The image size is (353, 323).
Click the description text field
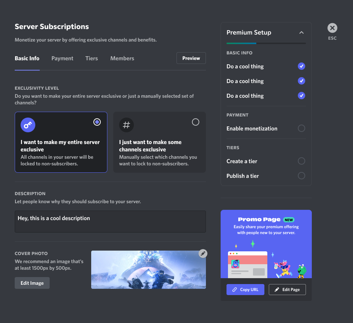point(110,221)
